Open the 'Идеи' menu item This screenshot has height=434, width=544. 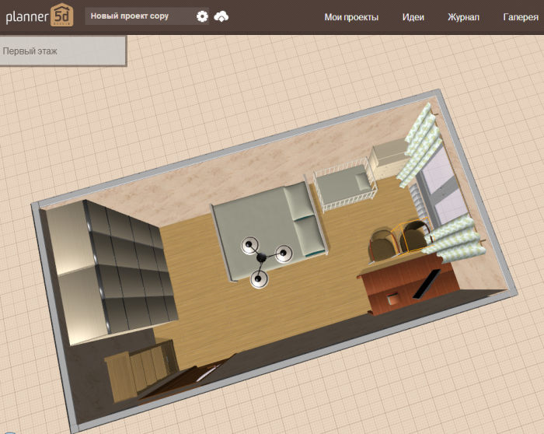point(413,17)
